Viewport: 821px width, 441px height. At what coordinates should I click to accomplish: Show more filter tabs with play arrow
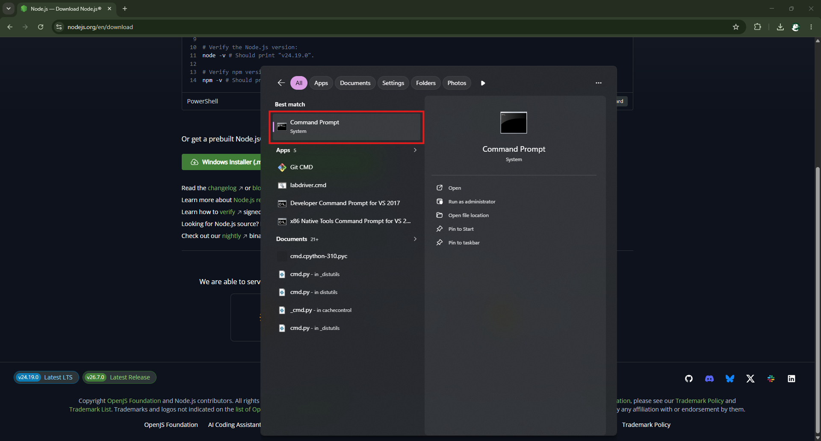[483, 83]
